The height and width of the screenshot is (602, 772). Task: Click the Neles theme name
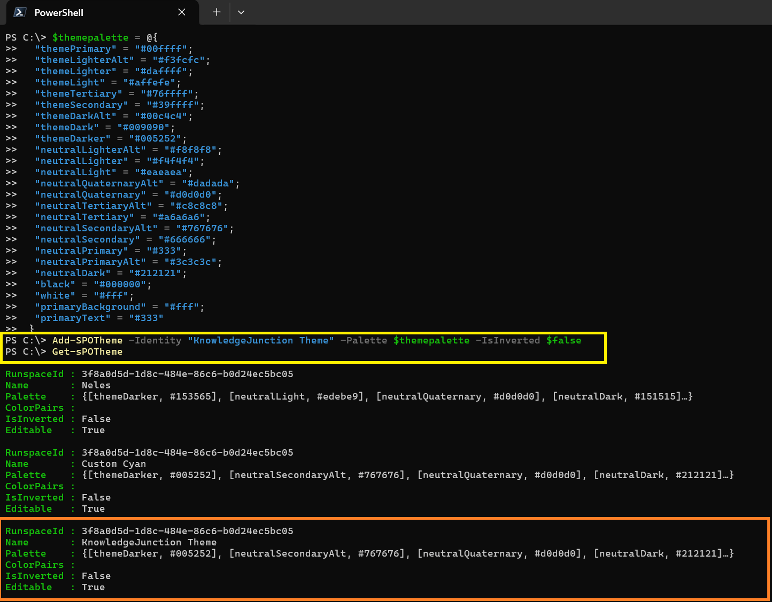pos(96,385)
